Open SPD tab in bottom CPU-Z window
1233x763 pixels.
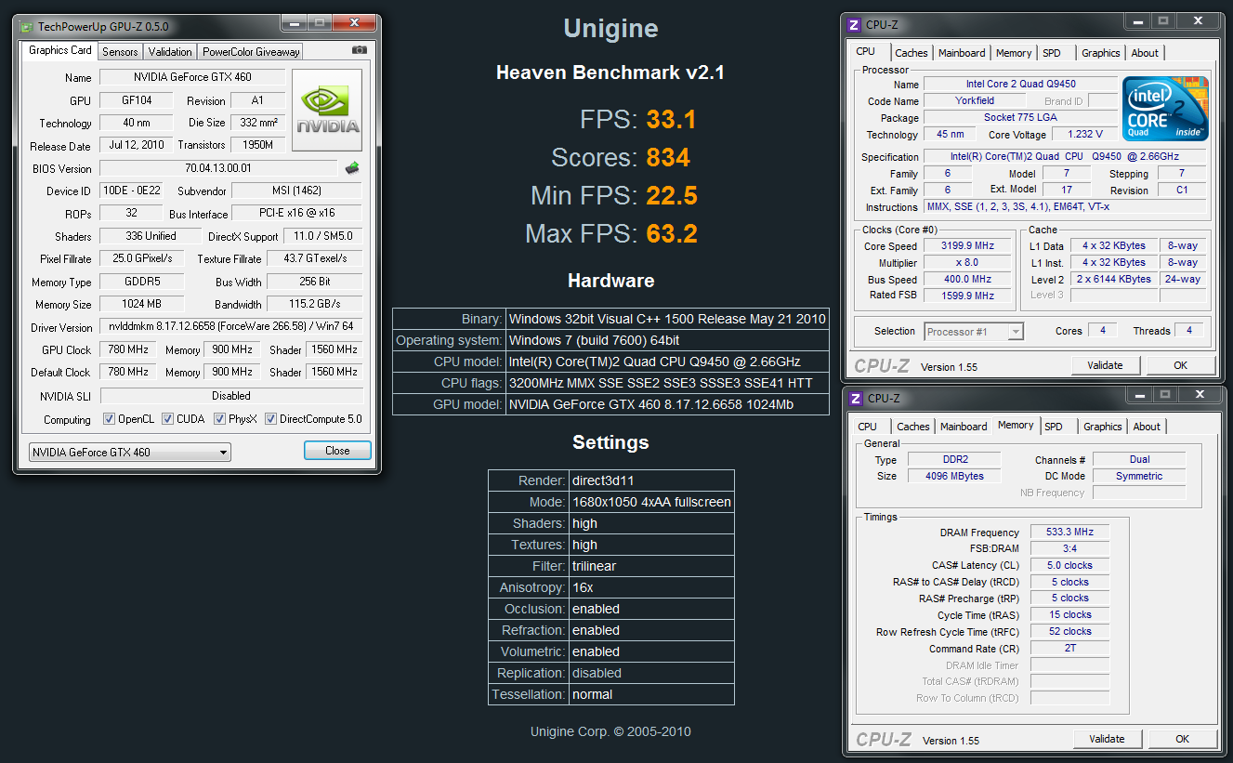click(1054, 427)
